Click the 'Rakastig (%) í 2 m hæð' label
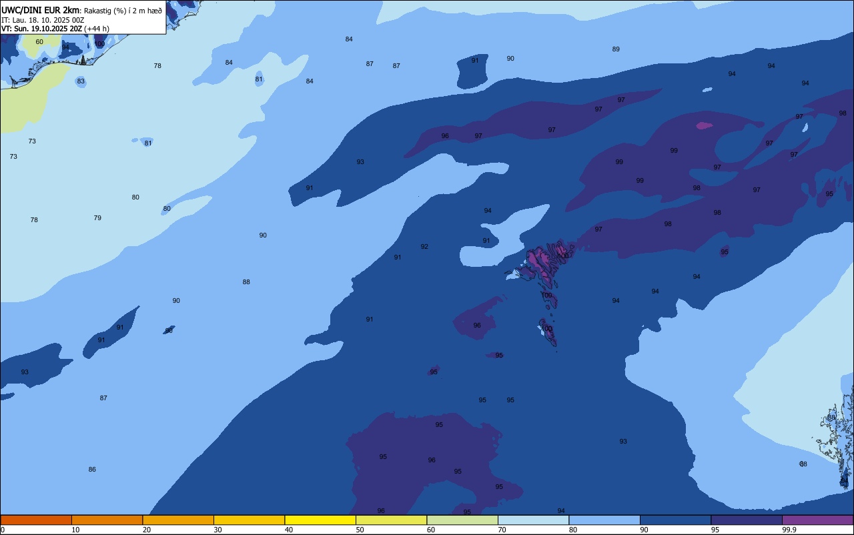The image size is (854, 535). pos(123,10)
